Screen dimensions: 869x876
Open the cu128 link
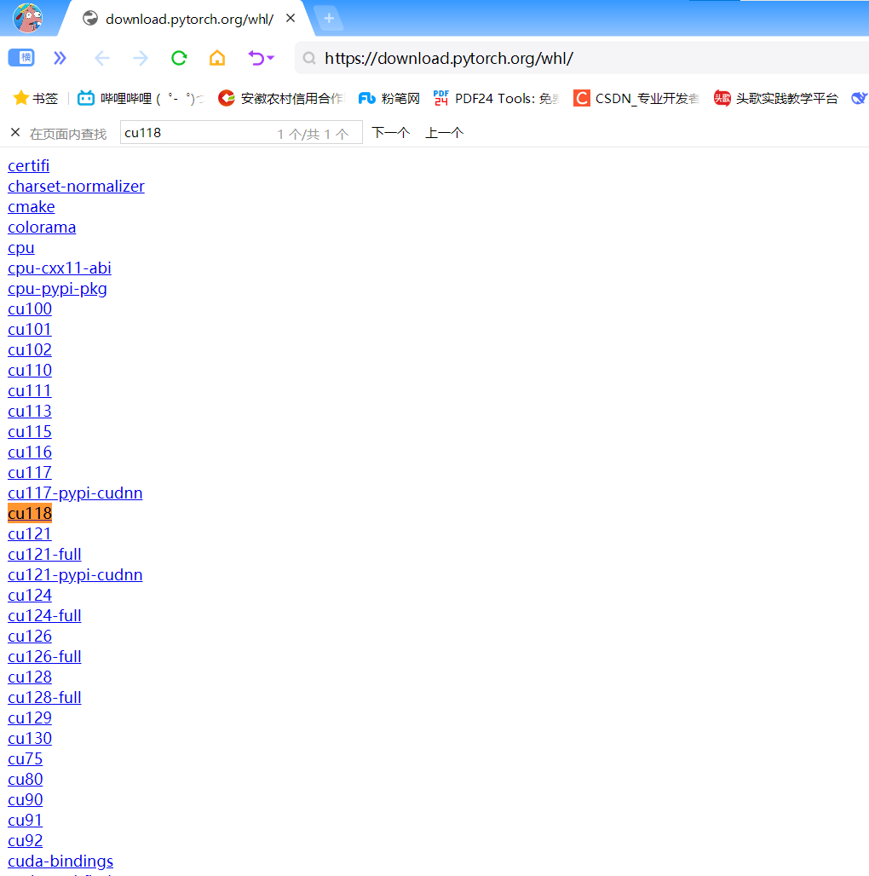point(30,677)
